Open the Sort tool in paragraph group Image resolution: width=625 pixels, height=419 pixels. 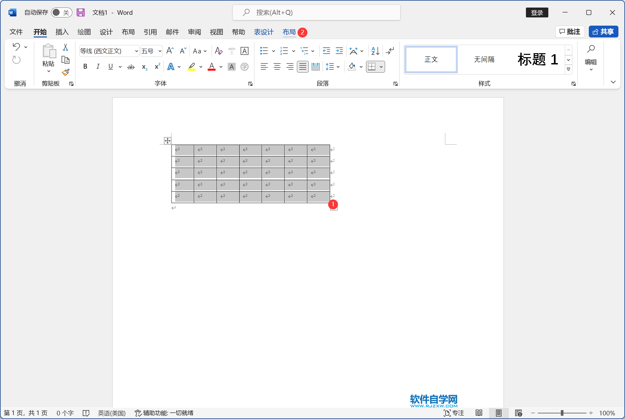tap(375, 51)
